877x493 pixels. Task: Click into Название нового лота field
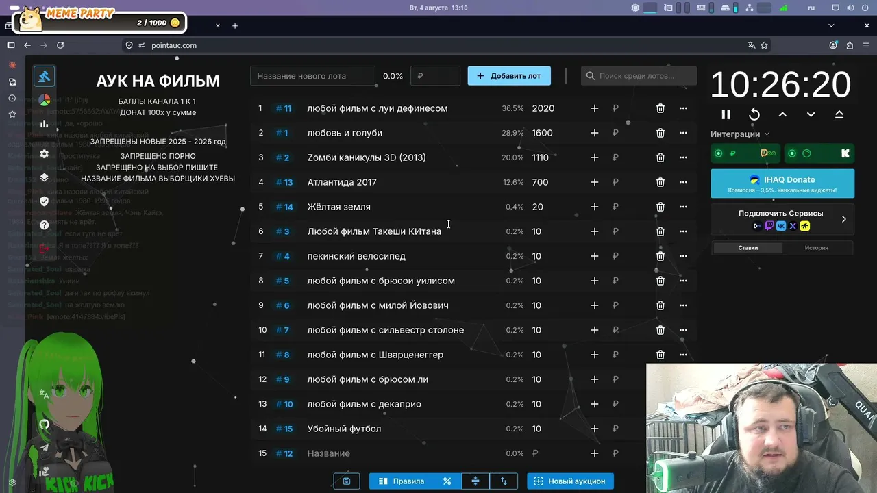[312, 76]
